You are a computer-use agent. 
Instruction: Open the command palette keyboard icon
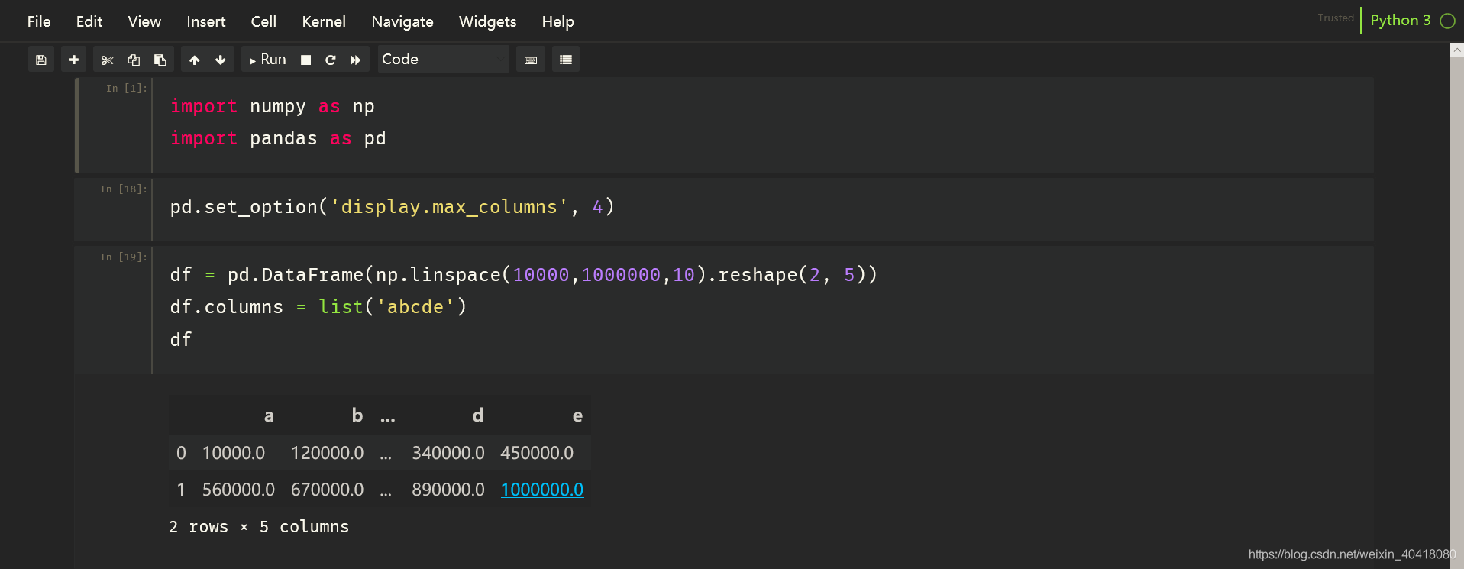click(531, 60)
